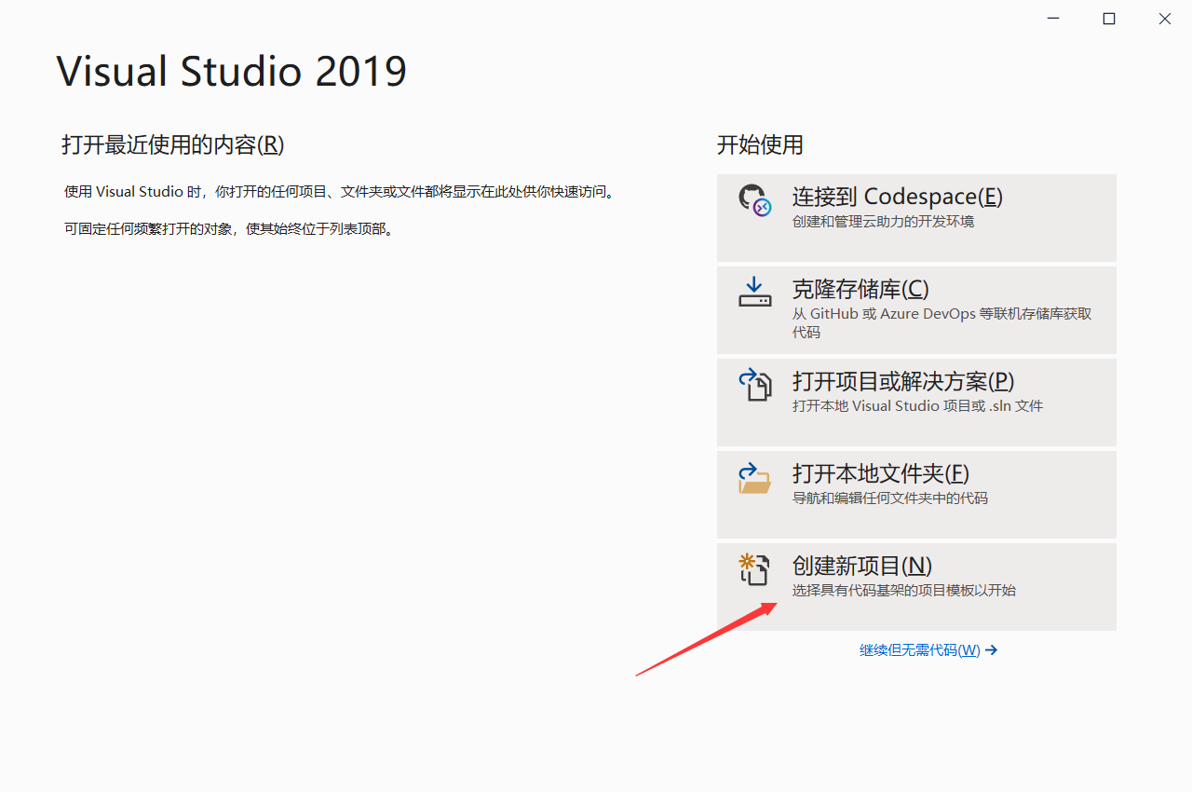
Task: Close the Visual Studio start window
Action: (x=1164, y=19)
